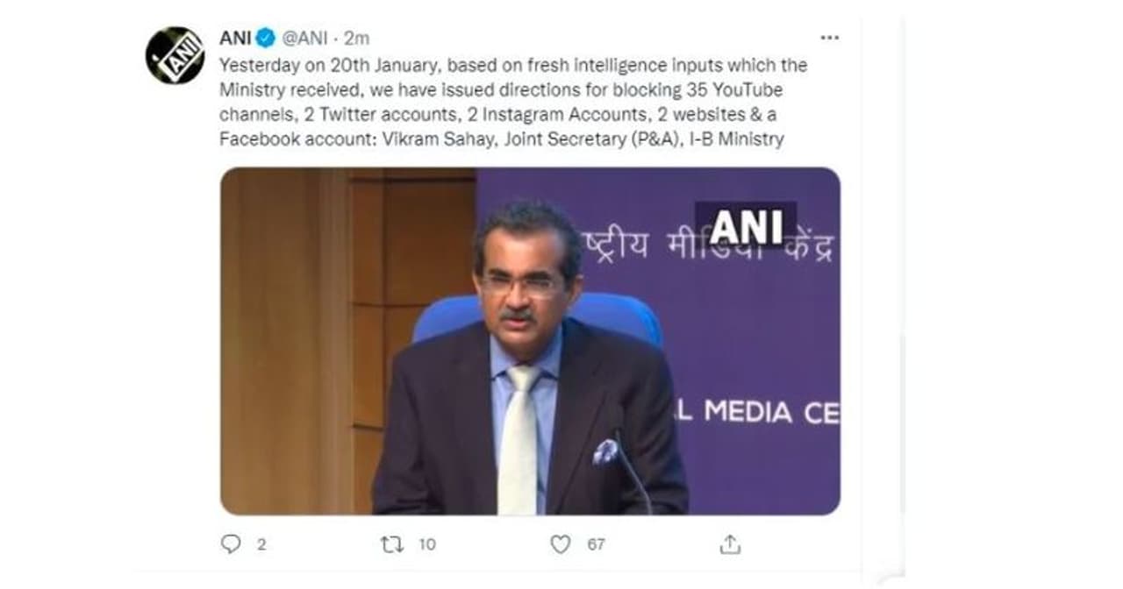Click the blue verified badge
The image size is (1123, 589).
[267, 38]
